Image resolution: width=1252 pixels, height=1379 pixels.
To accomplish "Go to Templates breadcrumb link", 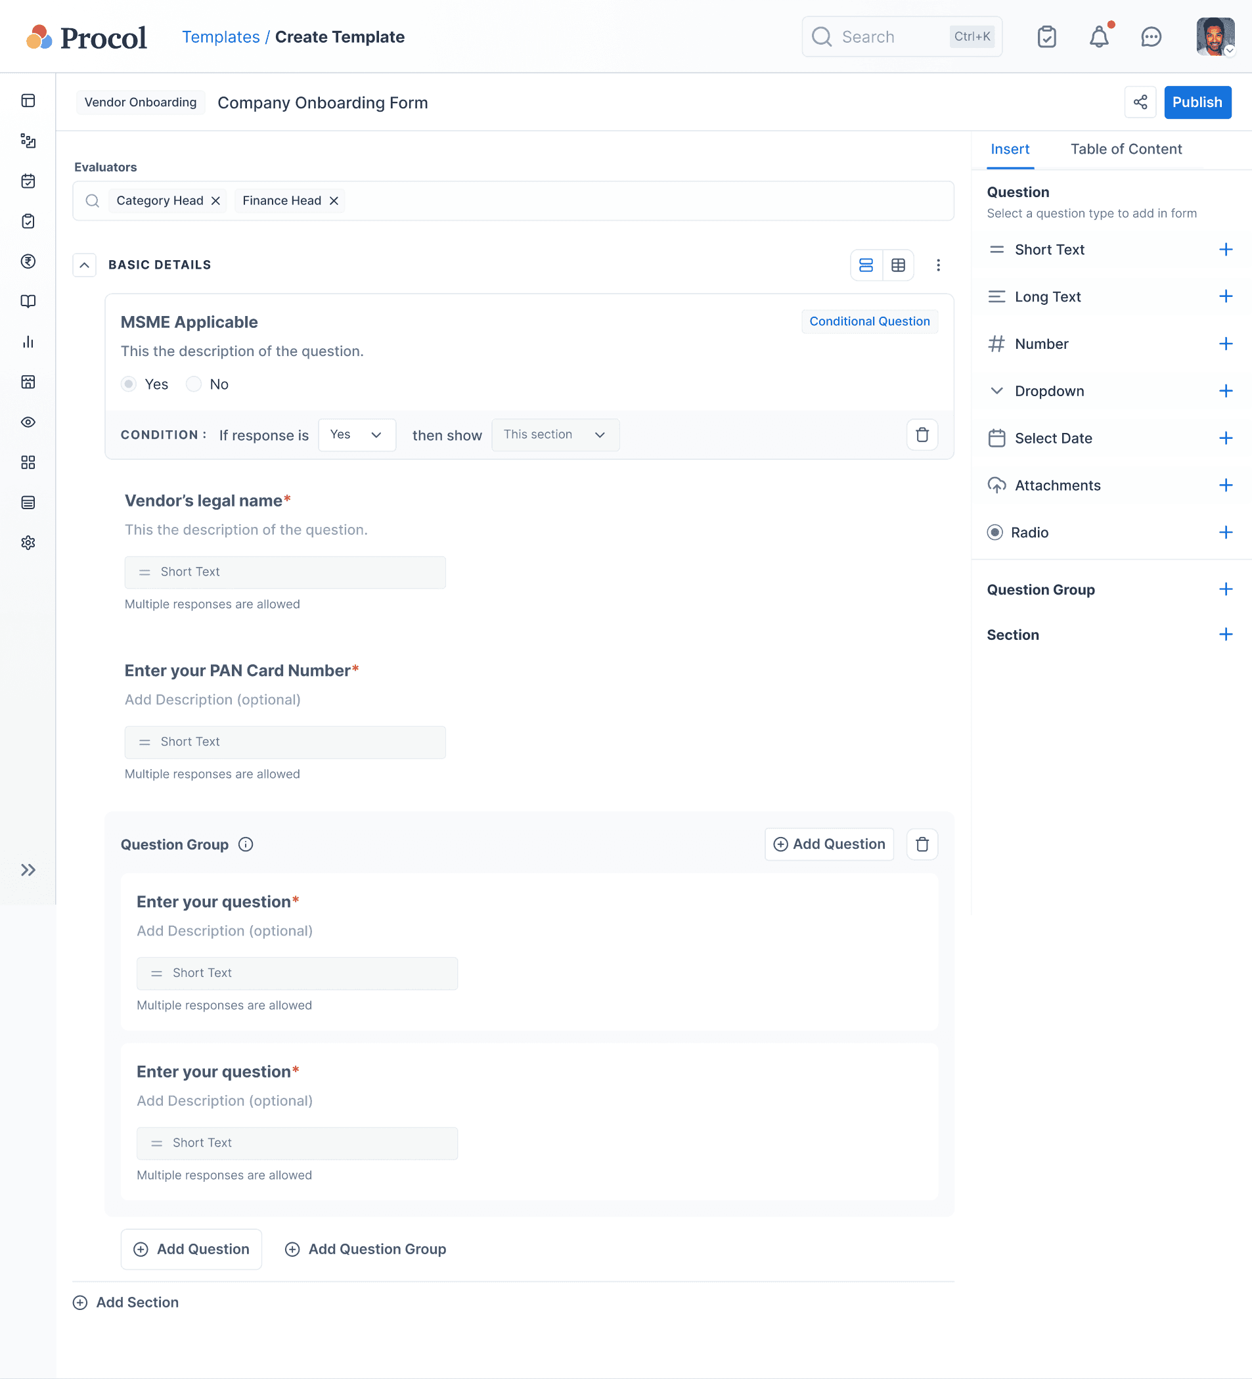I will tap(221, 37).
